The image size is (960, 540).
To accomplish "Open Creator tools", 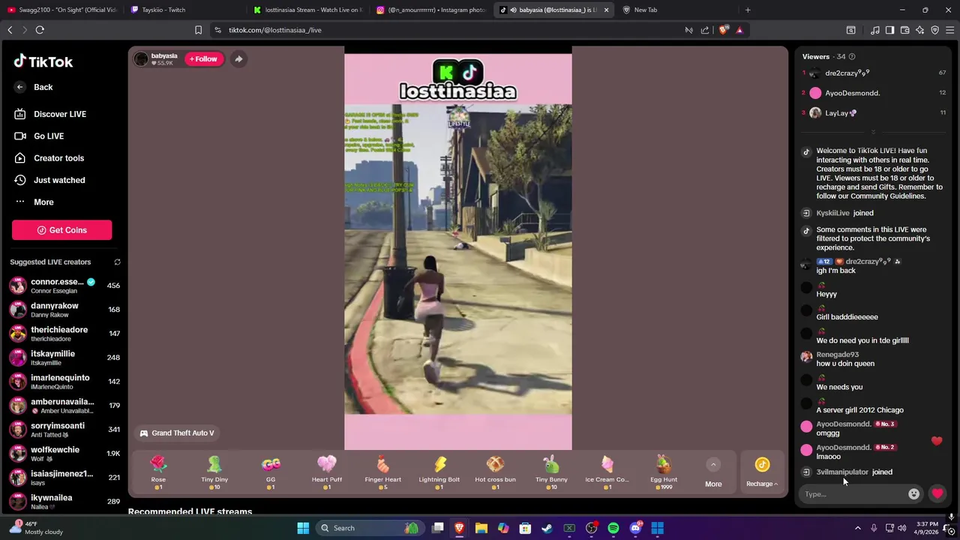I will click(x=49, y=158).
